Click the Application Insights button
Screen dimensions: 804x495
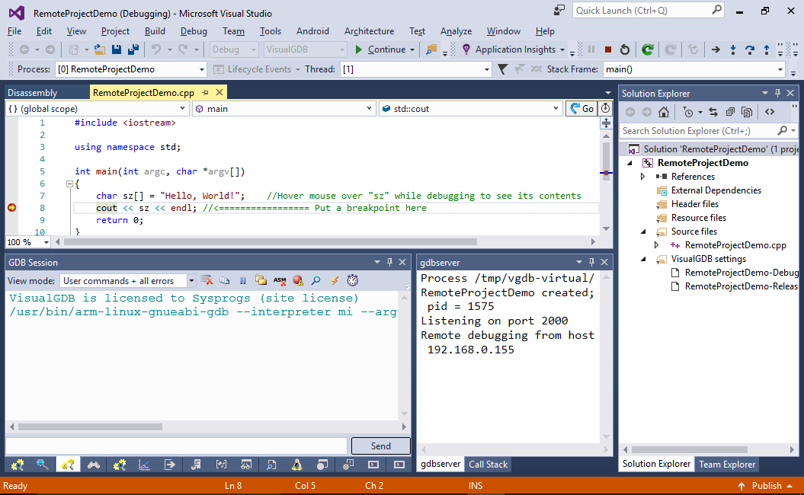[514, 49]
